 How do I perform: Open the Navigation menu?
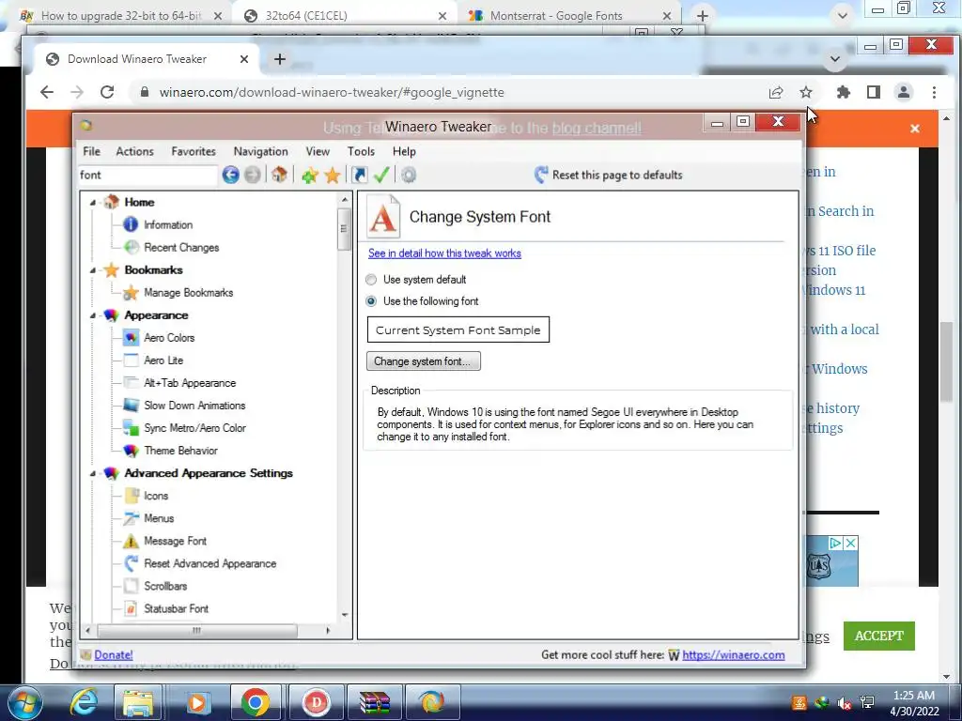click(x=260, y=151)
